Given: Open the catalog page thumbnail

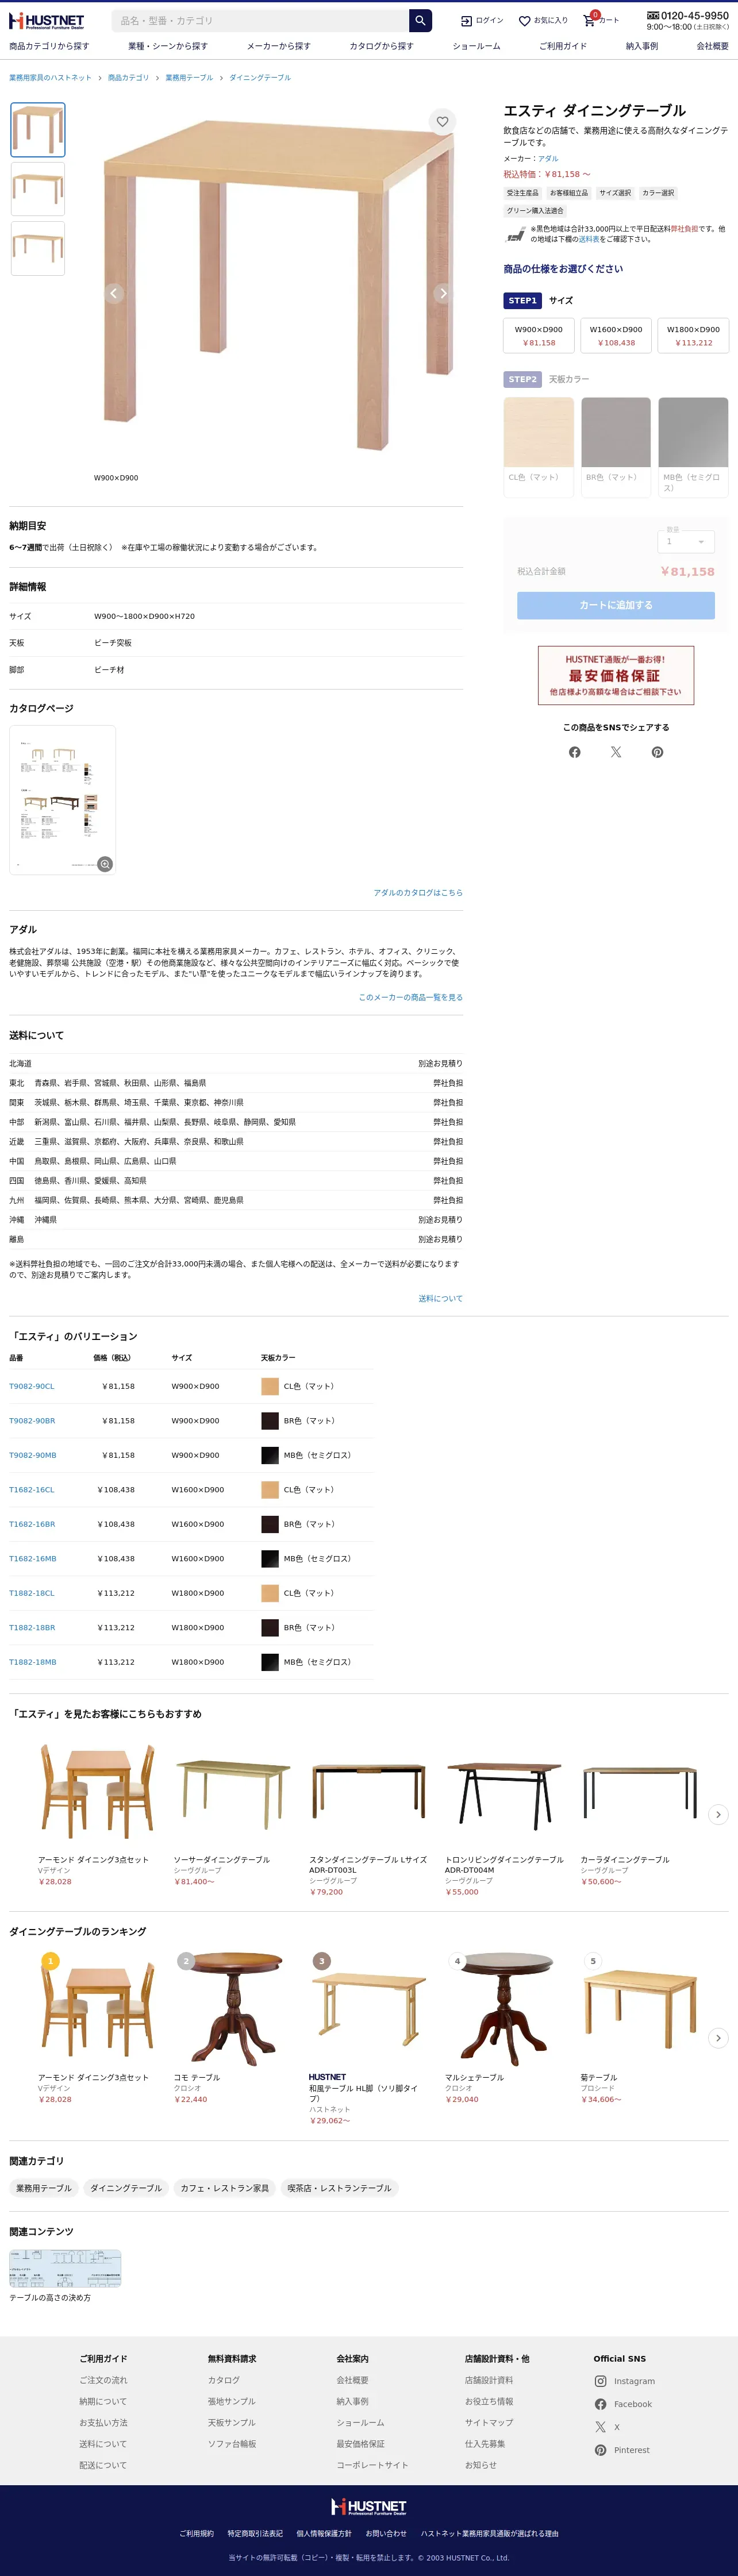Looking at the screenshot, I should pos(62,800).
